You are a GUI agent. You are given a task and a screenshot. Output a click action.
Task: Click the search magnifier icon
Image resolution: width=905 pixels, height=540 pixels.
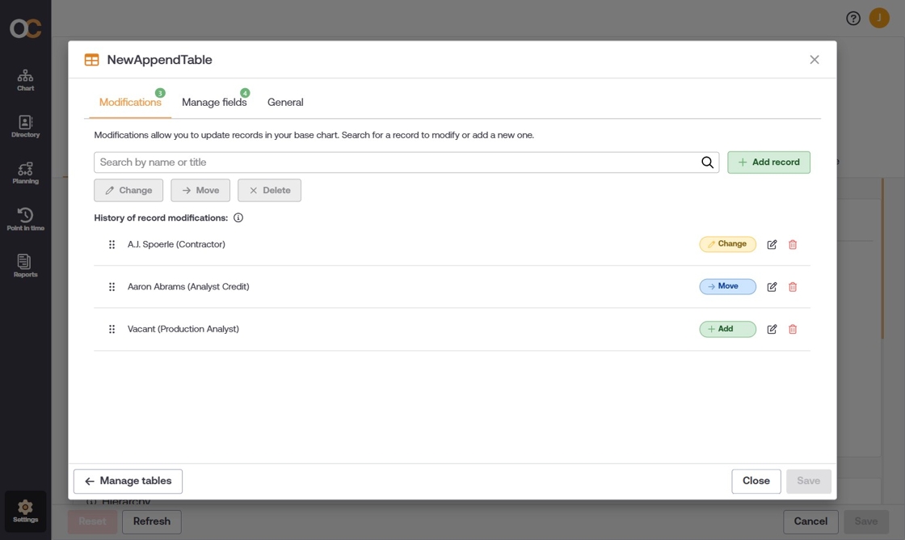click(x=707, y=162)
